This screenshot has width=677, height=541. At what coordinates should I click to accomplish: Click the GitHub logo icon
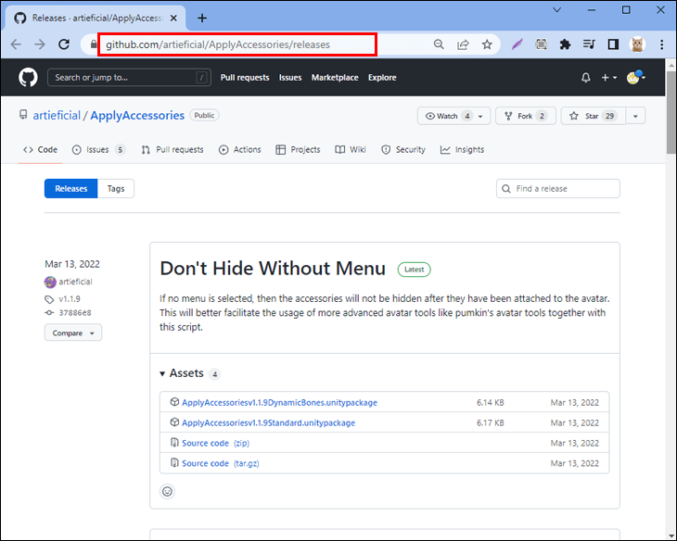[x=28, y=78]
